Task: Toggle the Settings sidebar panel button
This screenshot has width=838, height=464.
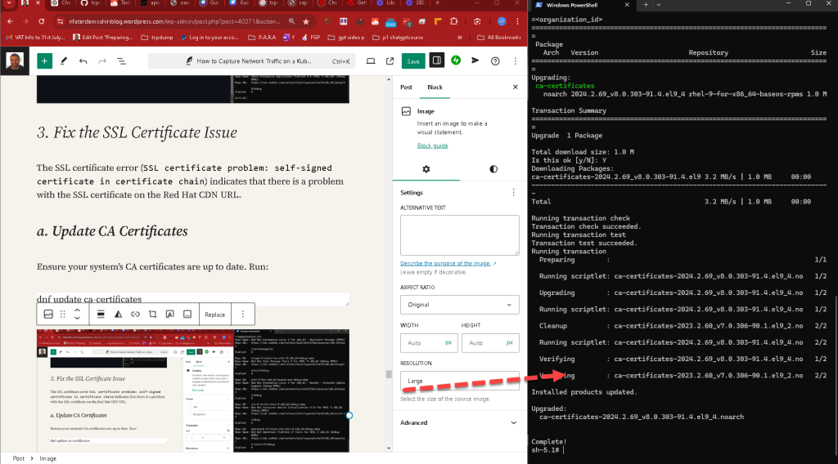Action: (x=437, y=60)
